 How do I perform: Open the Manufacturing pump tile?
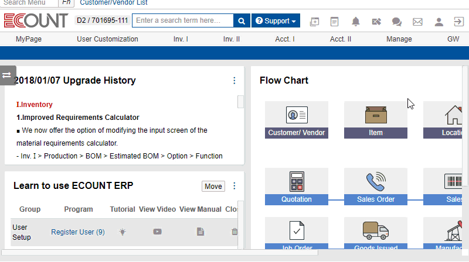pyautogui.click(x=443, y=233)
